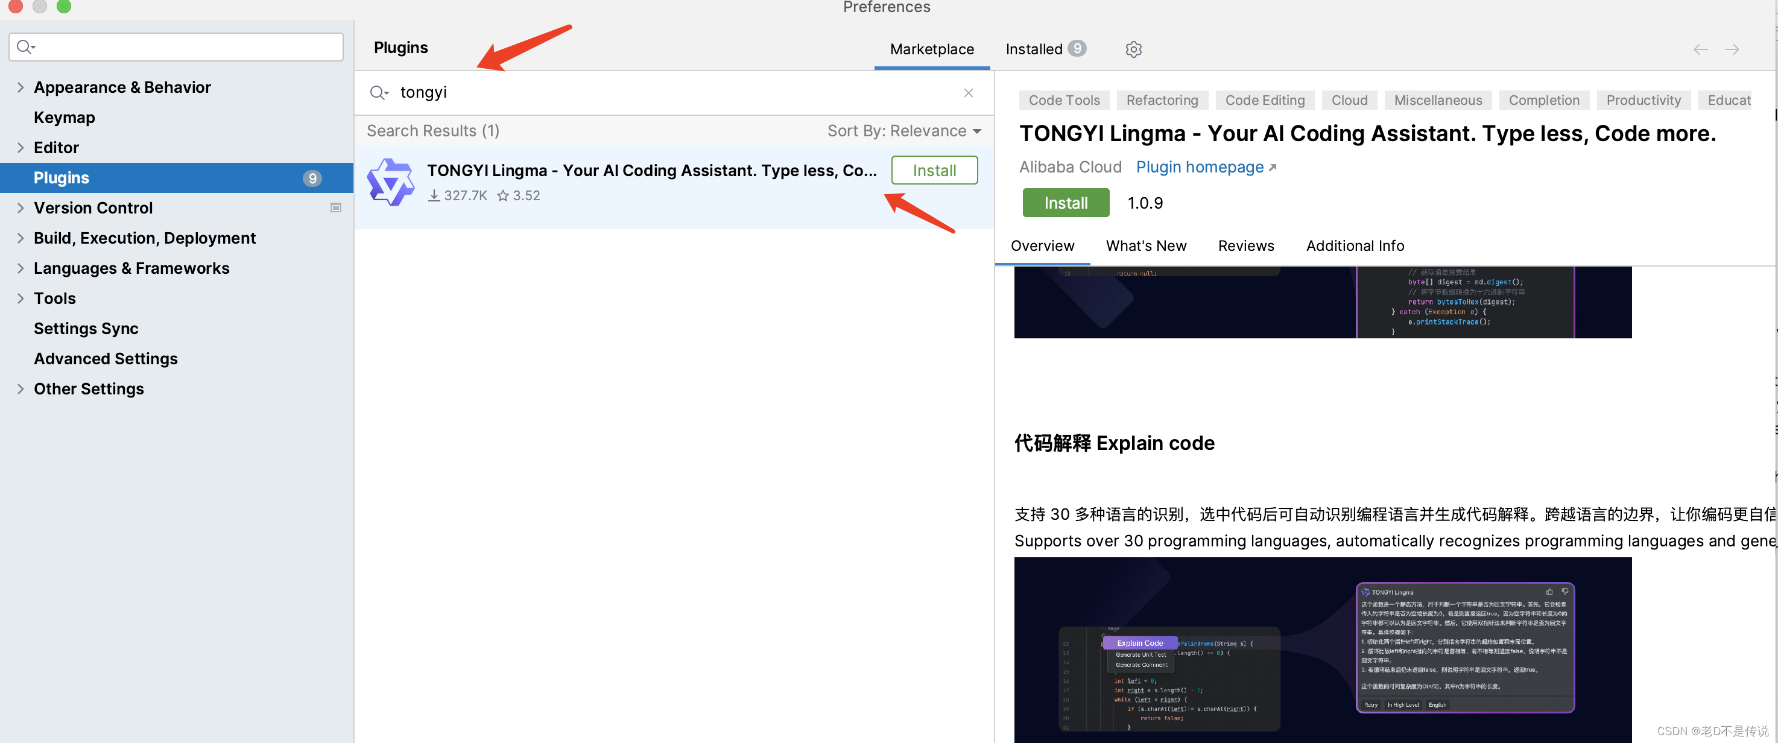The width and height of the screenshot is (1778, 743).
Task: Click the TONGYI Lingma plugin icon
Action: click(393, 183)
